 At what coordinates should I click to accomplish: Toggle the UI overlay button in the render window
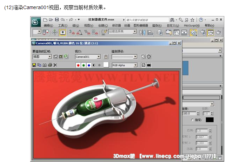tap(144, 65)
